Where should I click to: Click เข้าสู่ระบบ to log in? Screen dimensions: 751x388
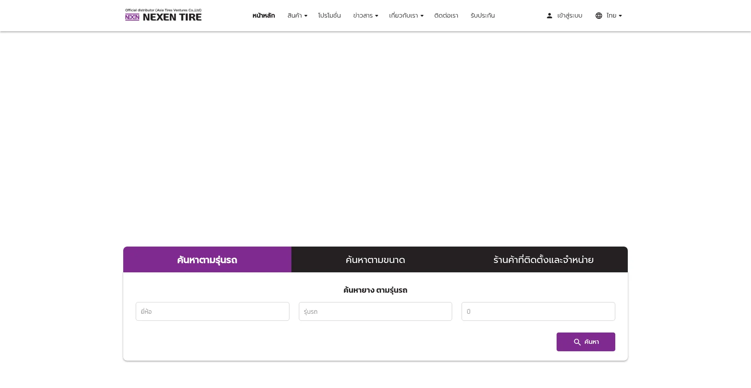[570, 15]
